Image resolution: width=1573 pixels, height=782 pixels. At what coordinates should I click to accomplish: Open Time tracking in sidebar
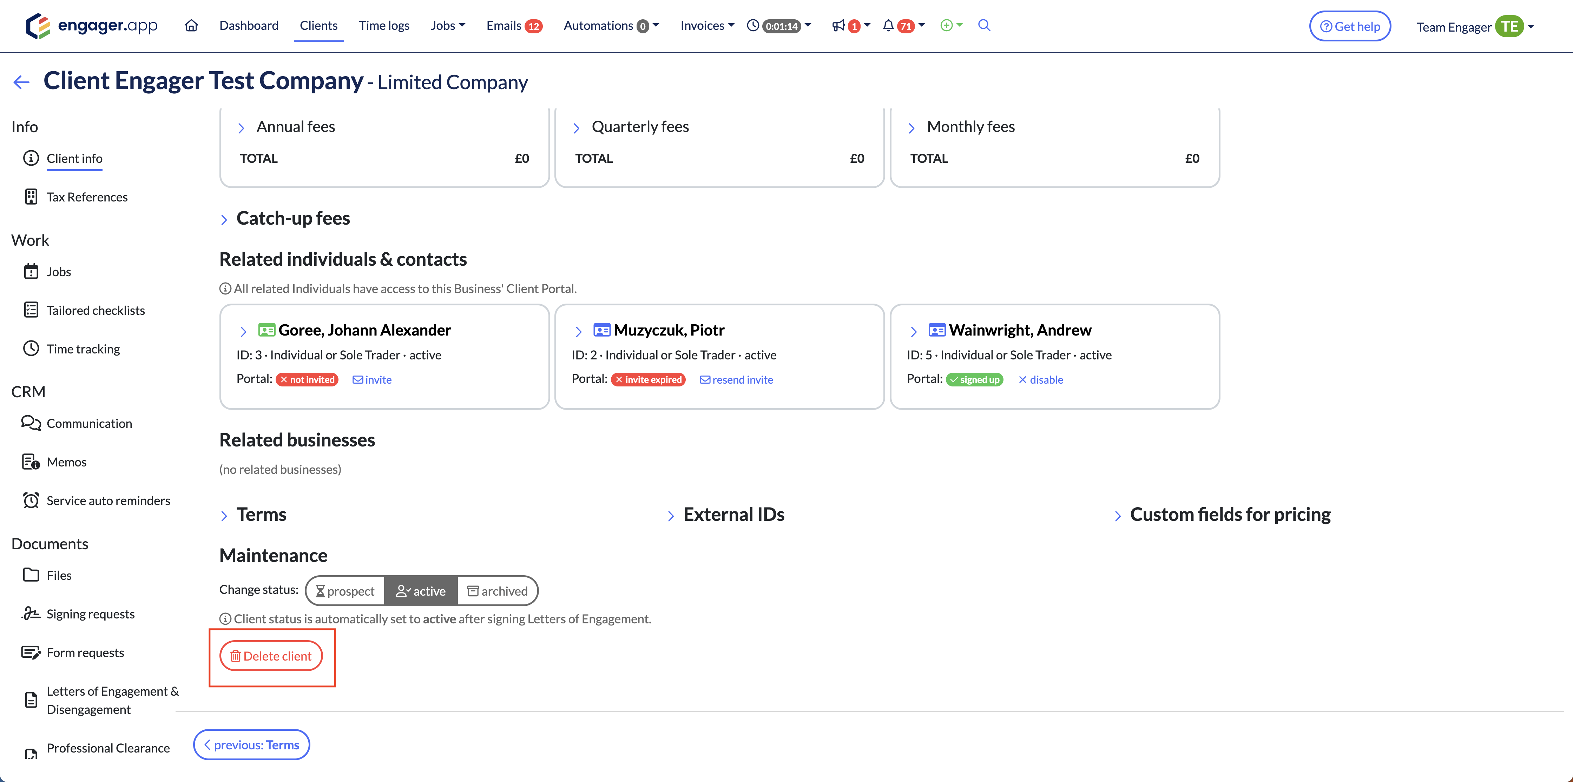[83, 349]
